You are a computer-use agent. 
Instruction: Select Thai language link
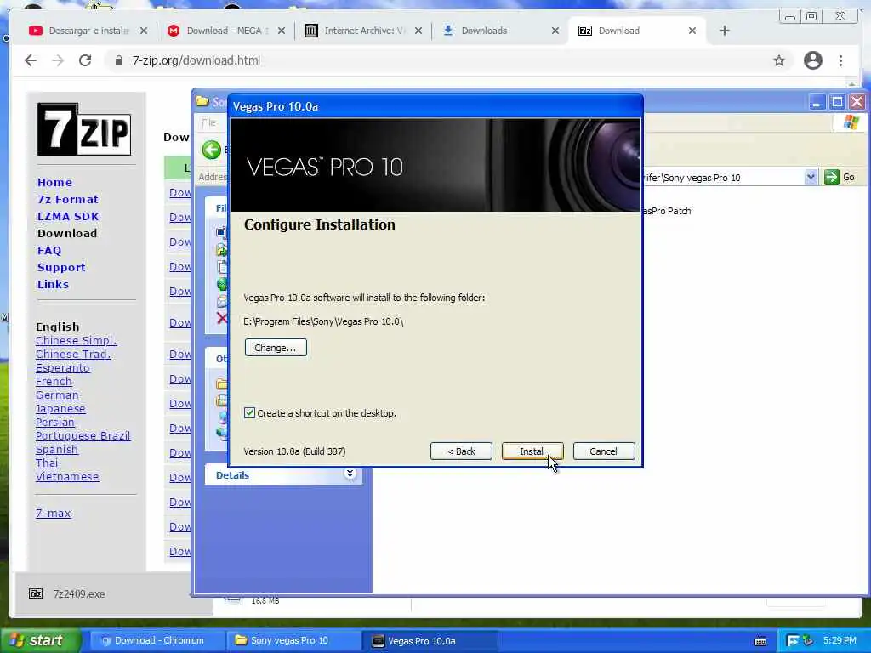tap(47, 463)
